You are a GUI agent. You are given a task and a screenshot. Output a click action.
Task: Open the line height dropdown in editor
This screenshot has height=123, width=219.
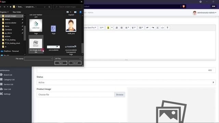coord(133,28)
